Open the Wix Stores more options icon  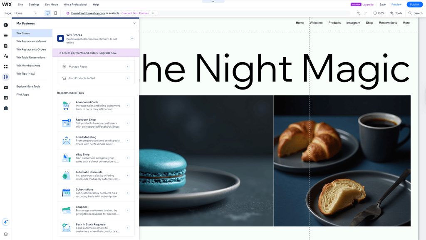click(132, 39)
